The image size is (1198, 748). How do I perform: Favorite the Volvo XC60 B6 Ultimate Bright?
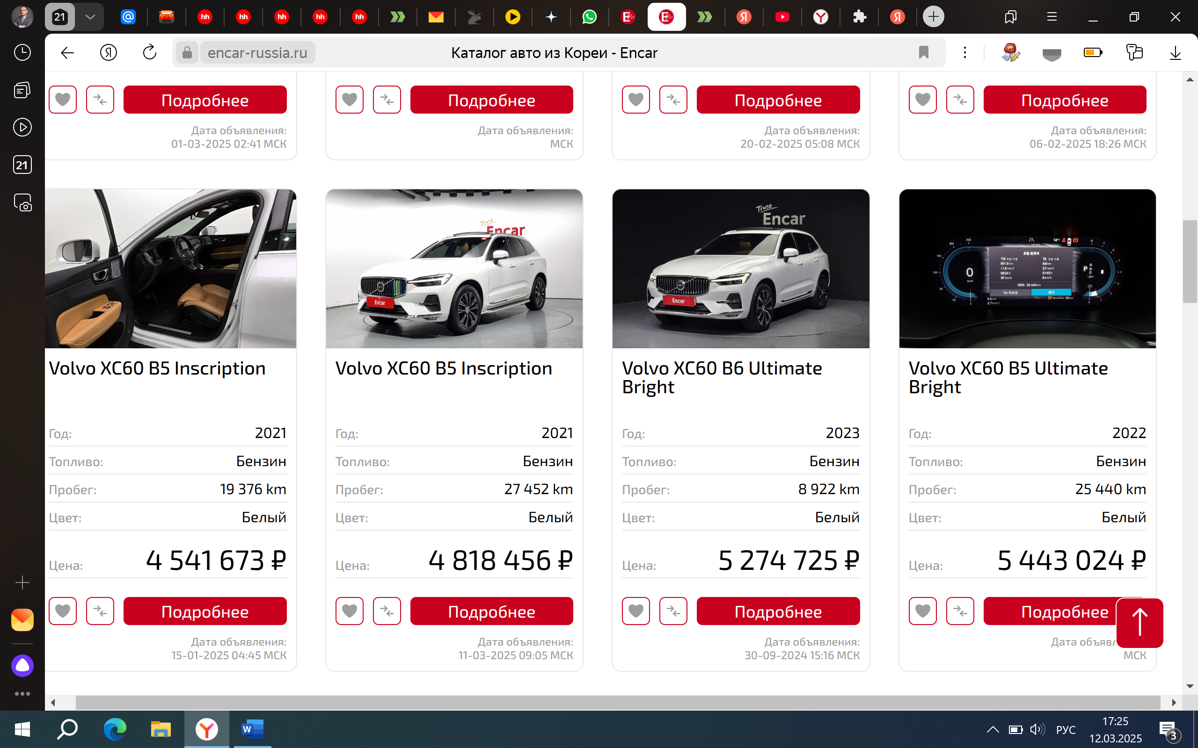pyautogui.click(x=636, y=611)
